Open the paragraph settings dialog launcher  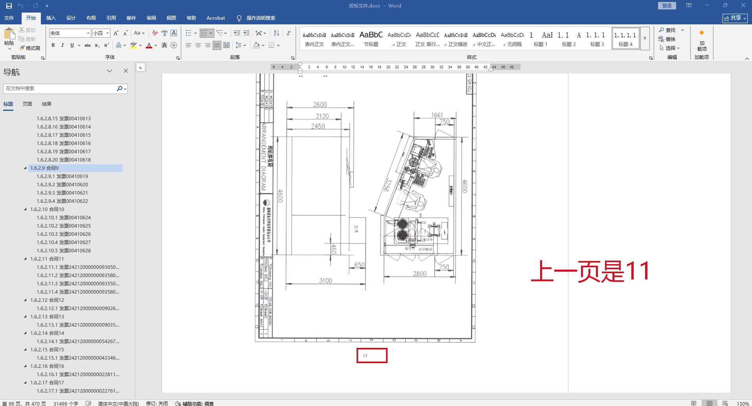tap(293, 58)
